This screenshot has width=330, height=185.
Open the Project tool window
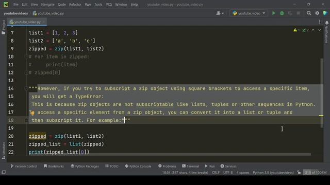(4, 27)
